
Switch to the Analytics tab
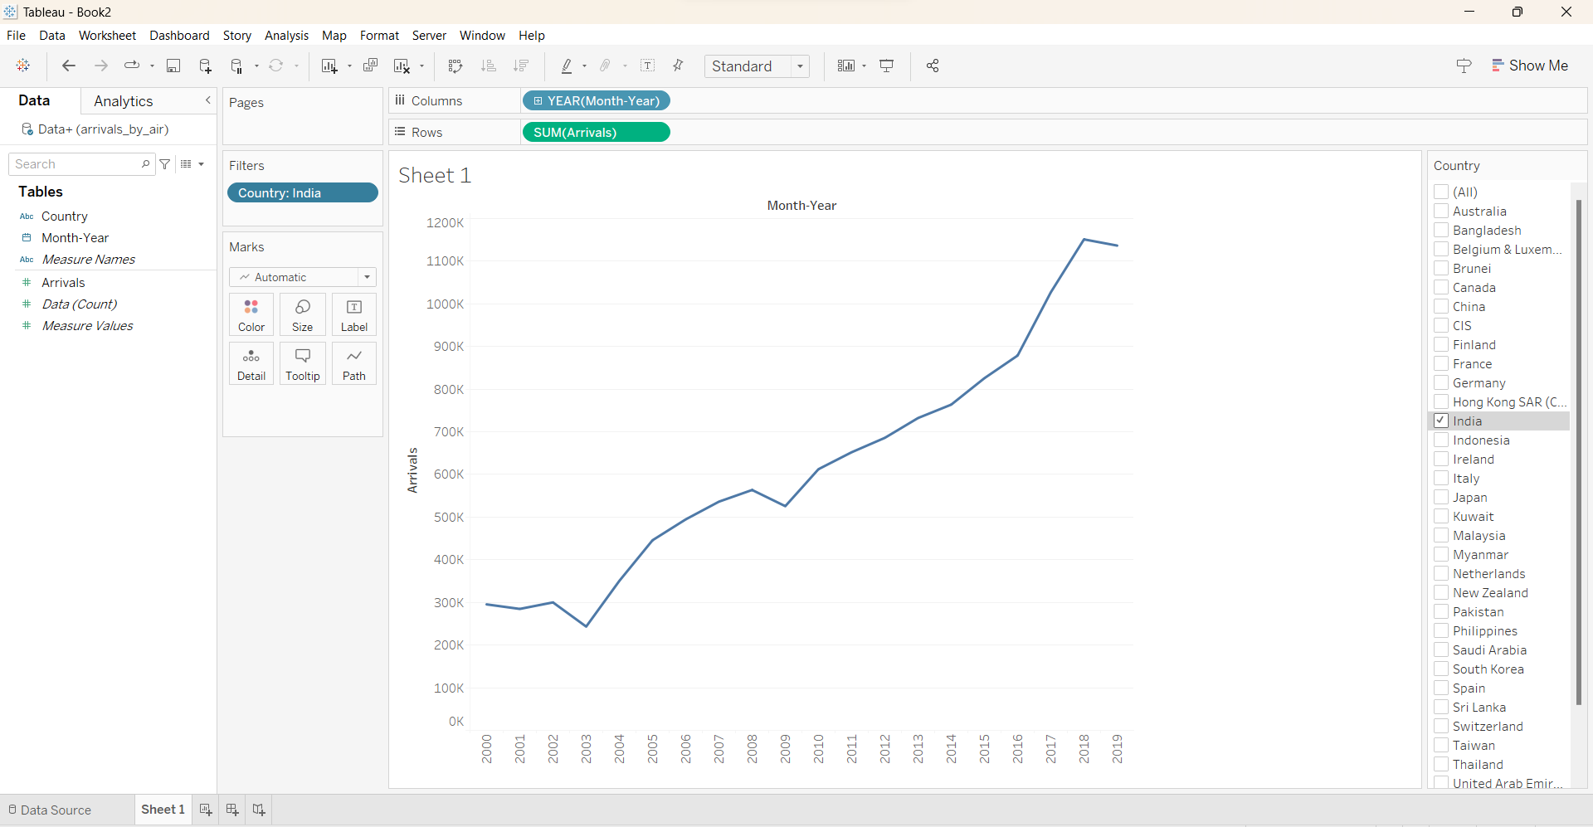pyautogui.click(x=123, y=101)
